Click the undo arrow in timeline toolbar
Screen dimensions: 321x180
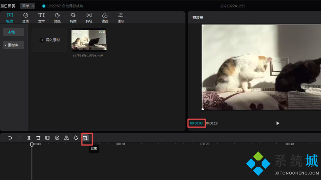coord(10,138)
